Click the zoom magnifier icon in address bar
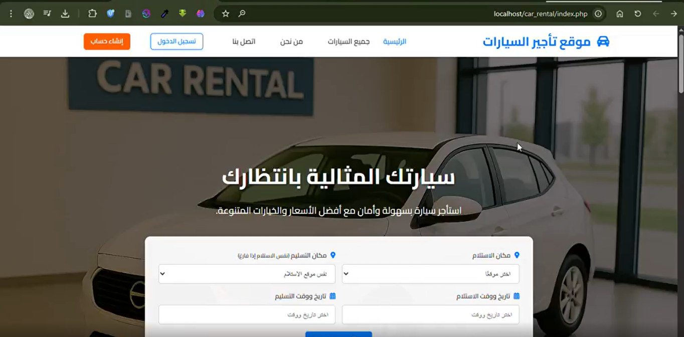Image resolution: width=684 pixels, height=337 pixels. tap(242, 14)
